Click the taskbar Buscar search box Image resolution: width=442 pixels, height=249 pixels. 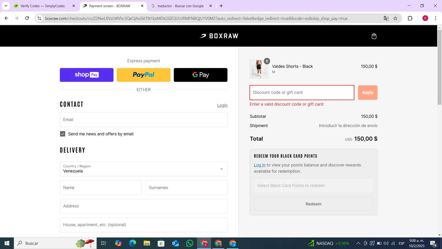(55, 243)
